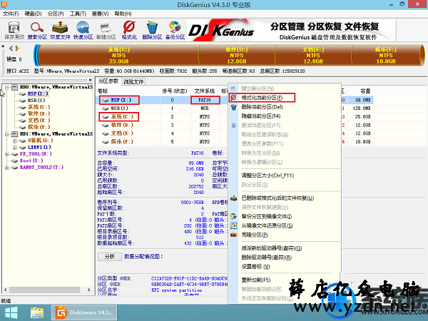Select Boot(X:) in the disk tree
The height and width of the screenshot is (321, 428).
(x=31, y=160)
